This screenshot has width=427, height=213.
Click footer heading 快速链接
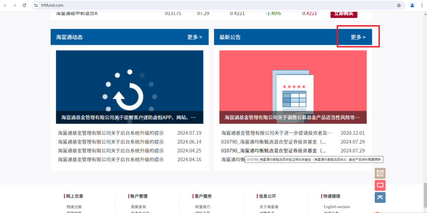coord(332,196)
